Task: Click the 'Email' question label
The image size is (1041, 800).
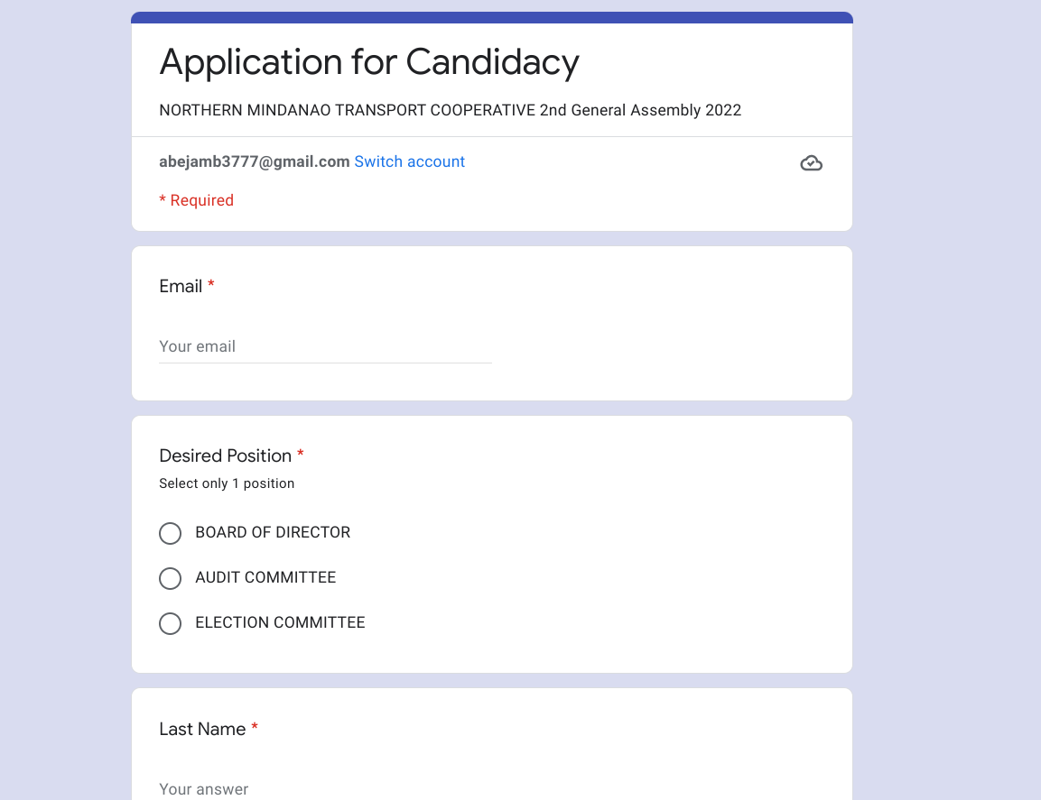Action: (181, 286)
